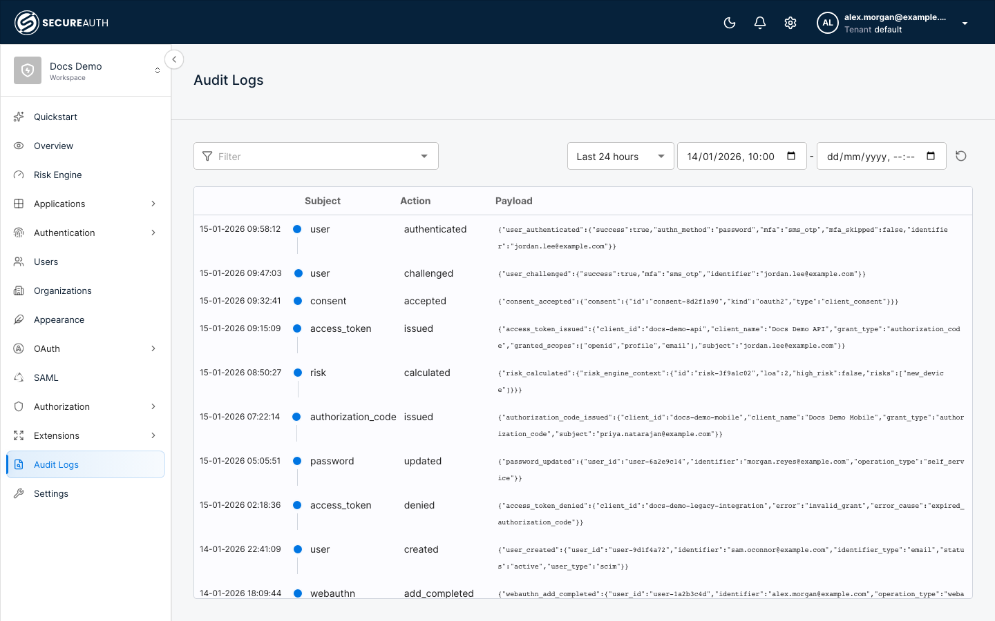
Task: Click the refresh logs icon
Action: [x=960, y=156]
